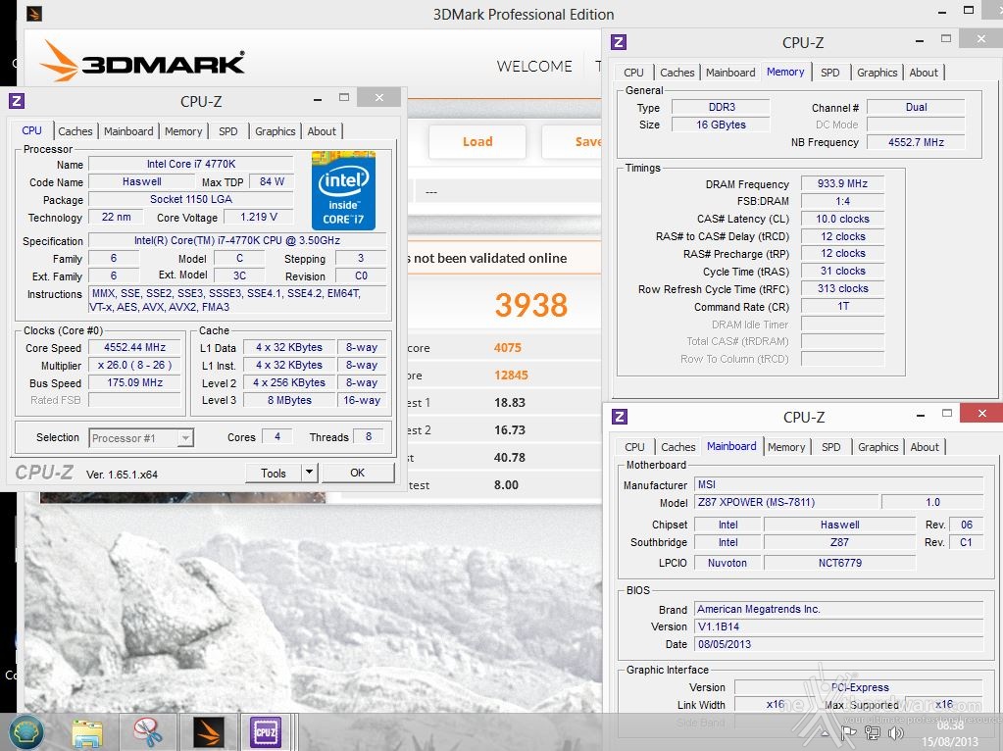Click the CAS# Latency value 10.0 clocks
This screenshot has height=751, width=1003.
click(842, 219)
